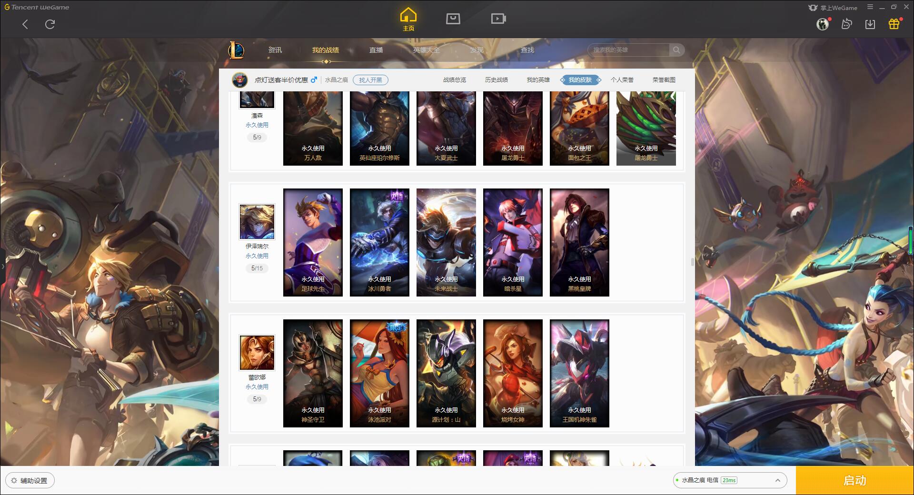The width and height of the screenshot is (914, 495).
Task: Click the League of Legends logo
Action: click(x=236, y=50)
